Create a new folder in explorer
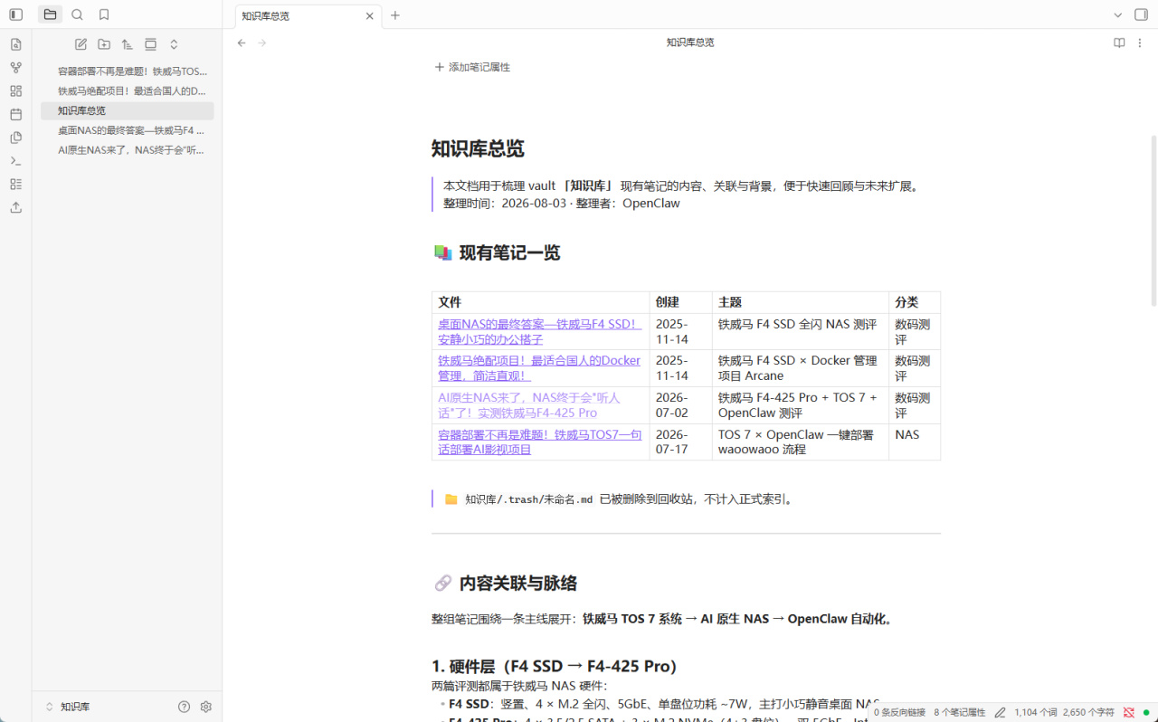 pos(104,44)
